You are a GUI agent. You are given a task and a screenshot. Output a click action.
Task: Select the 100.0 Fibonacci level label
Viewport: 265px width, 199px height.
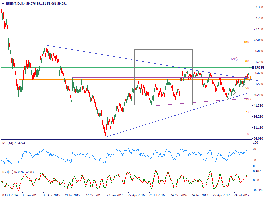pos(247,42)
